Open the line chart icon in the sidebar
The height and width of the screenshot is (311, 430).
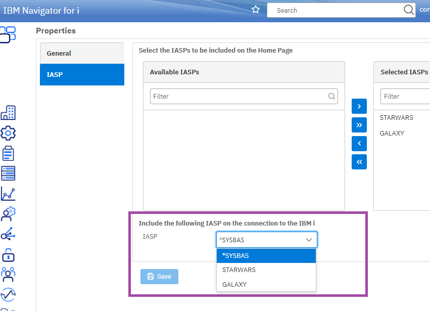pos(8,194)
